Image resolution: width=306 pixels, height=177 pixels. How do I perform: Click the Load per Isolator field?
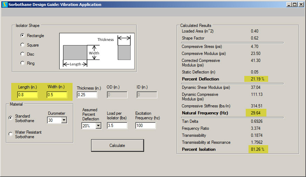[117, 126]
